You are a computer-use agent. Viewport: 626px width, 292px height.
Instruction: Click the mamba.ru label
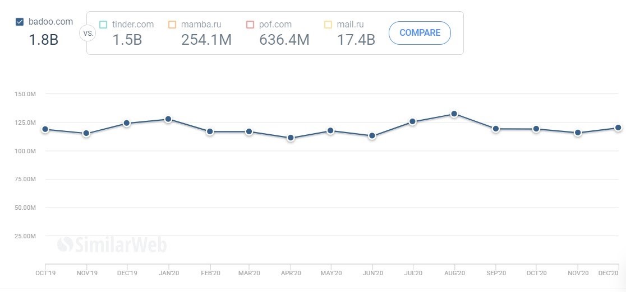click(x=202, y=24)
